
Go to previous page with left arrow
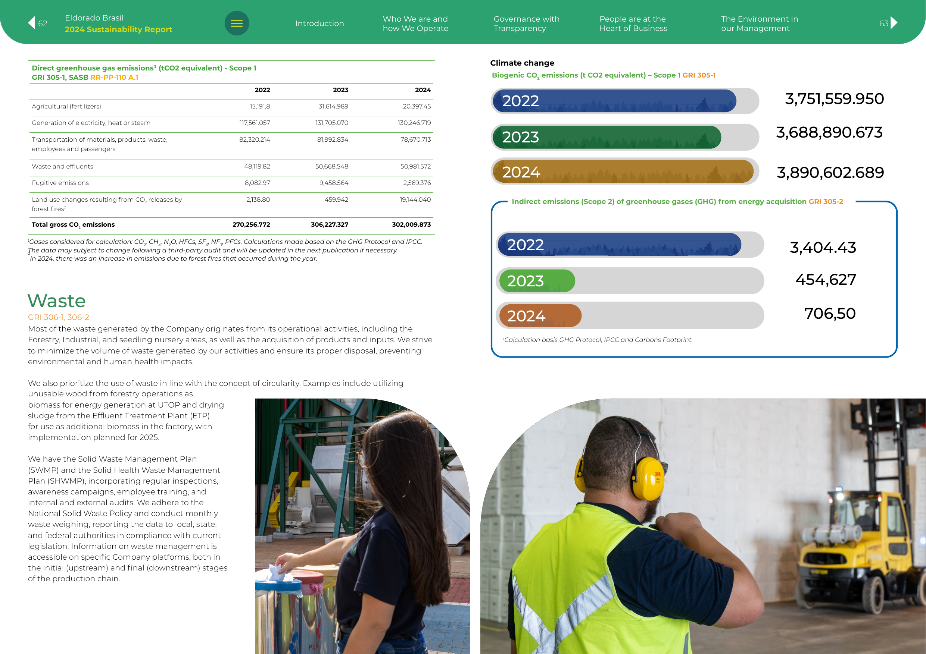pyautogui.click(x=31, y=23)
